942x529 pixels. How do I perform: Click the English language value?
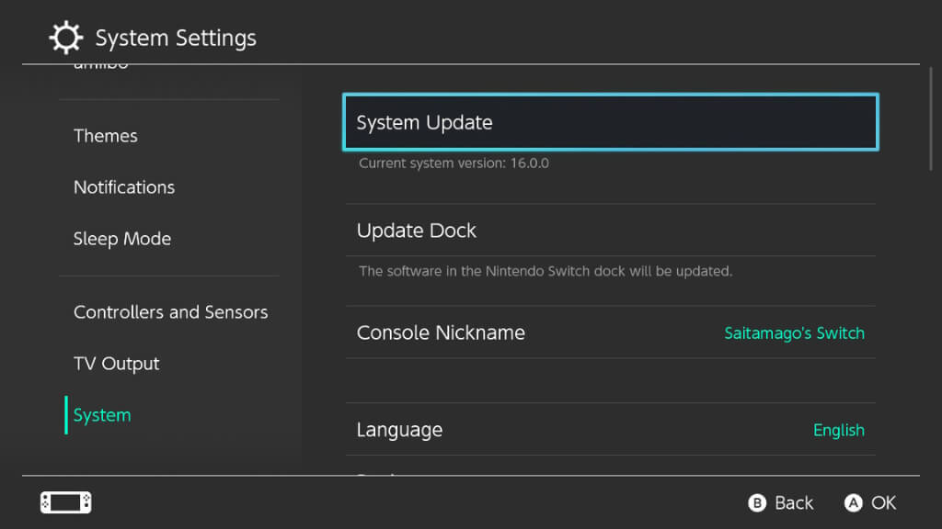pos(838,430)
